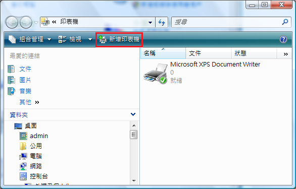
Task: Sort by the 狀態 column header
Action: pyautogui.click(x=254, y=53)
